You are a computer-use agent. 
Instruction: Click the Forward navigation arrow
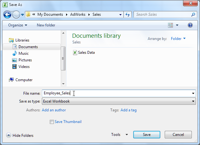tap(16, 14)
